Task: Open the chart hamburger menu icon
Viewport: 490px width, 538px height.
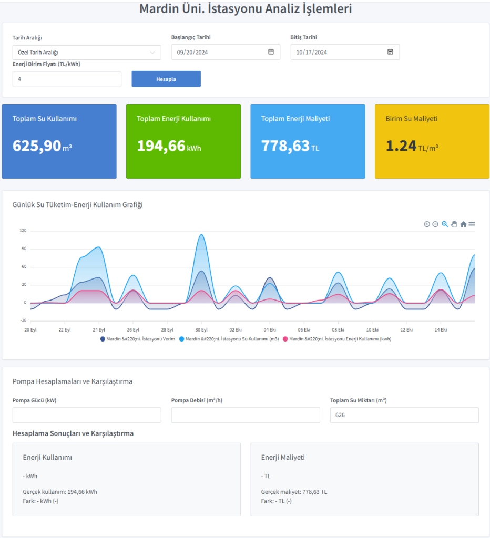Action: (472, 224)
